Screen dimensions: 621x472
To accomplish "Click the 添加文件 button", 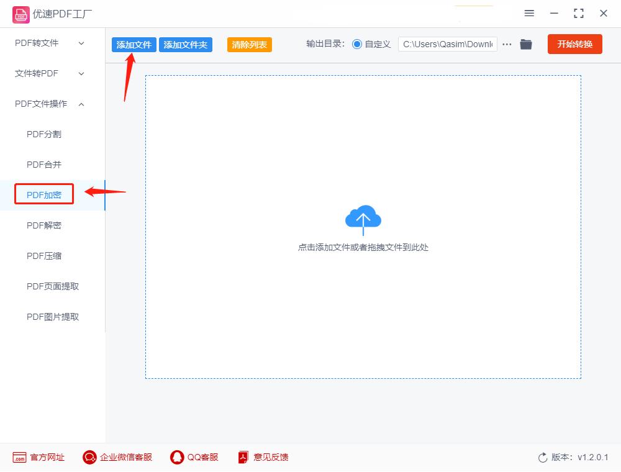I will point(134,44).
